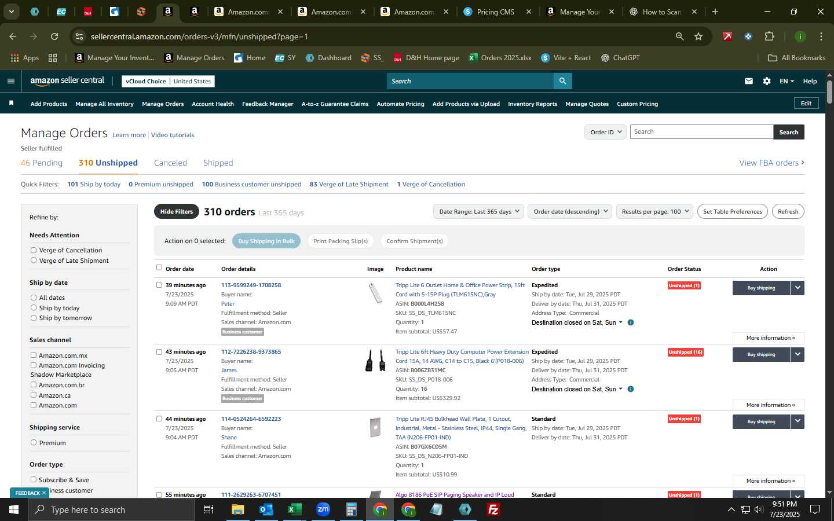Open a new browser tab with the plus icon
Viewport: 834px width, 521px height.
715,12
